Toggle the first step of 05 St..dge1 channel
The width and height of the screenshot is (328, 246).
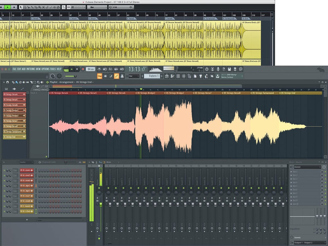(39, 186)
